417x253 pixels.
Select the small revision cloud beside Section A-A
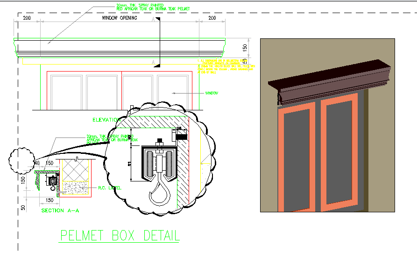tap(22, 160)
